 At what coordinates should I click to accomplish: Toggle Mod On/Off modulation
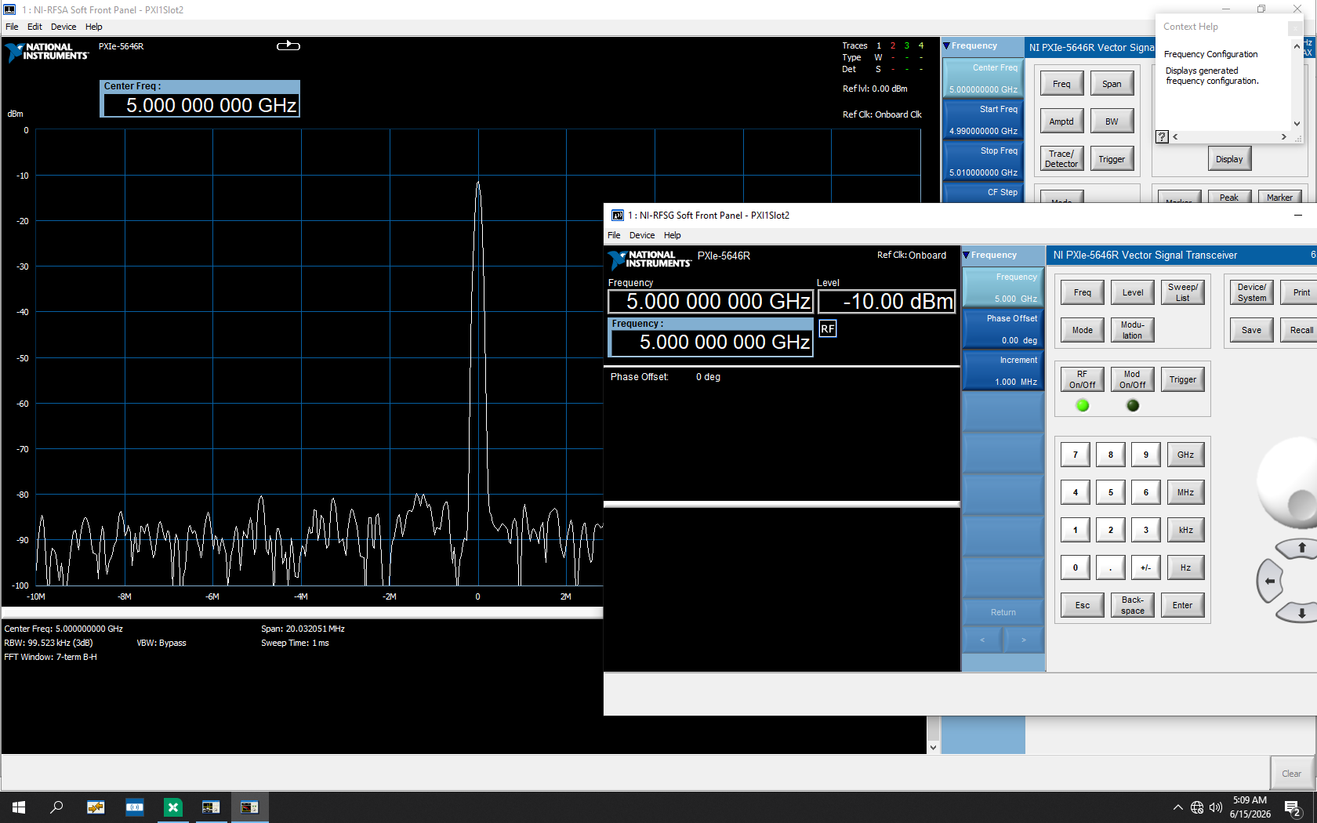[1133, 379]
